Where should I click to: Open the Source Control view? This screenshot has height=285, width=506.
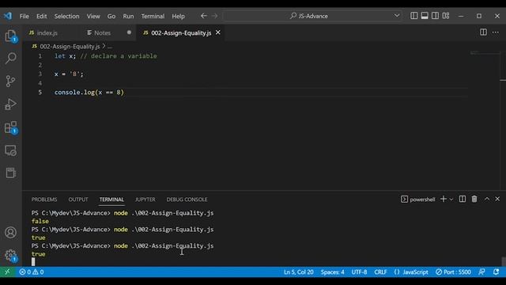click(x=10, y=81)
